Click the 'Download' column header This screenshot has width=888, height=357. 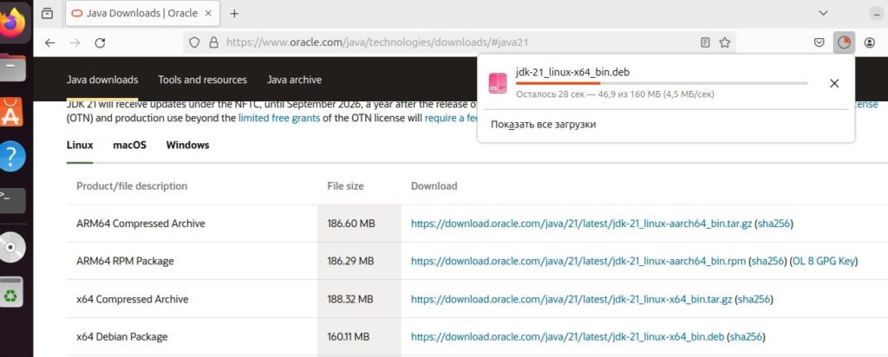tap(434, 186)
